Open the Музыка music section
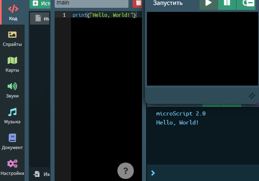259x181 pixels. pyautogui.click(x=12, y=116)
